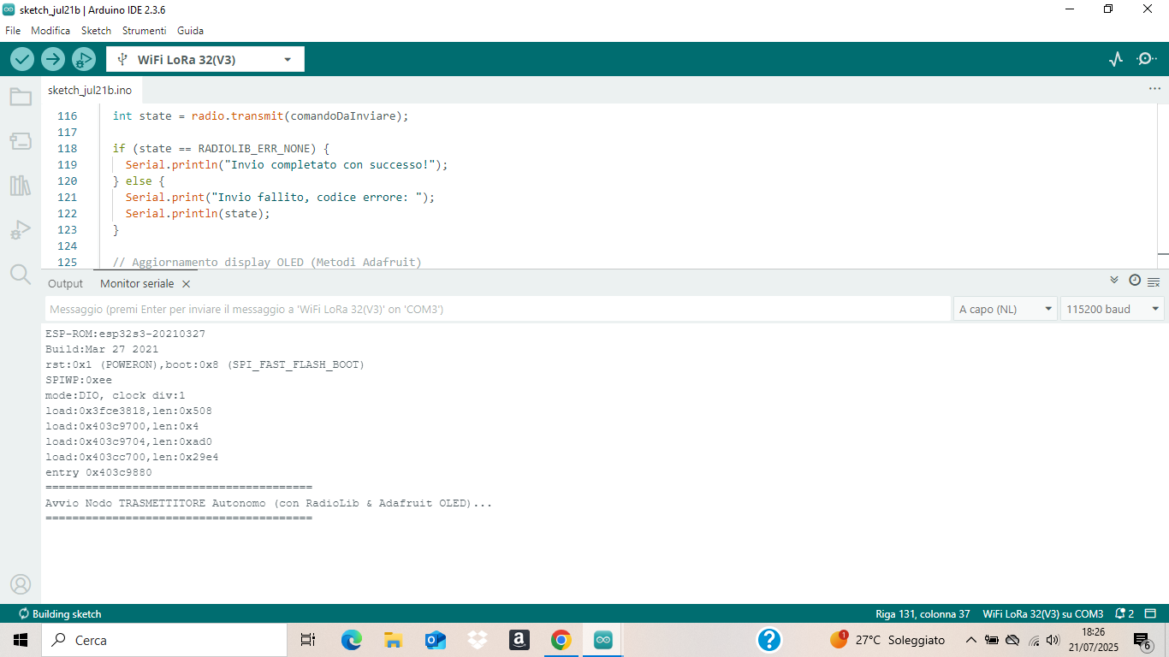Open the Debug sidebar panel icon
This screenshot has width=1169, height=657.
point(21,229)
